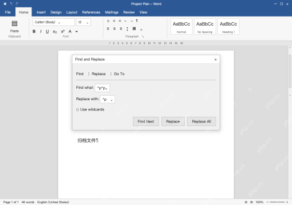Open the Mailings tab
292x205 pixels.
coord(112,13)
